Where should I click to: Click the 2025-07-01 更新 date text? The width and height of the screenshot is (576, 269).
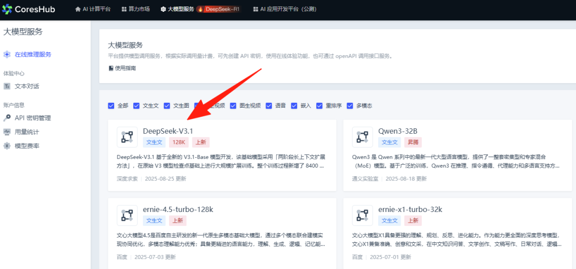pos(390,257)
